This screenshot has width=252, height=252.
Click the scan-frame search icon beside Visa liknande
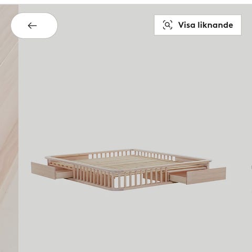167,25
